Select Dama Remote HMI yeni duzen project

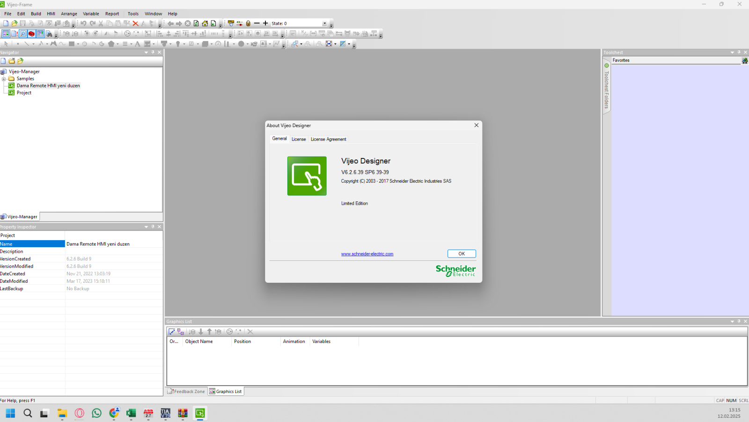click(x=48, y=86)
